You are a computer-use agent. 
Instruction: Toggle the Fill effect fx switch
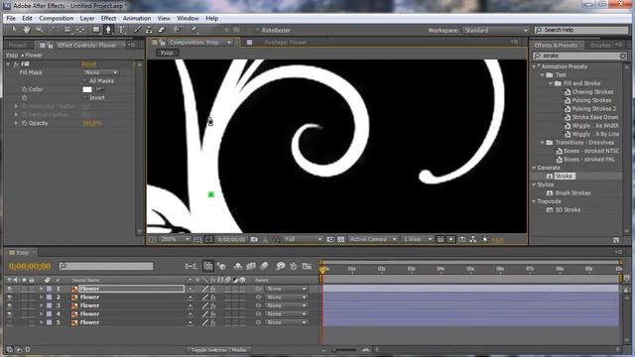pos(16,63)
